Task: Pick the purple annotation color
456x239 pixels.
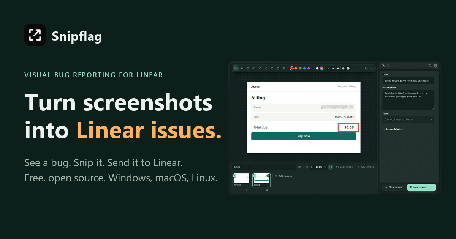Action: click(x=309, y=68)
